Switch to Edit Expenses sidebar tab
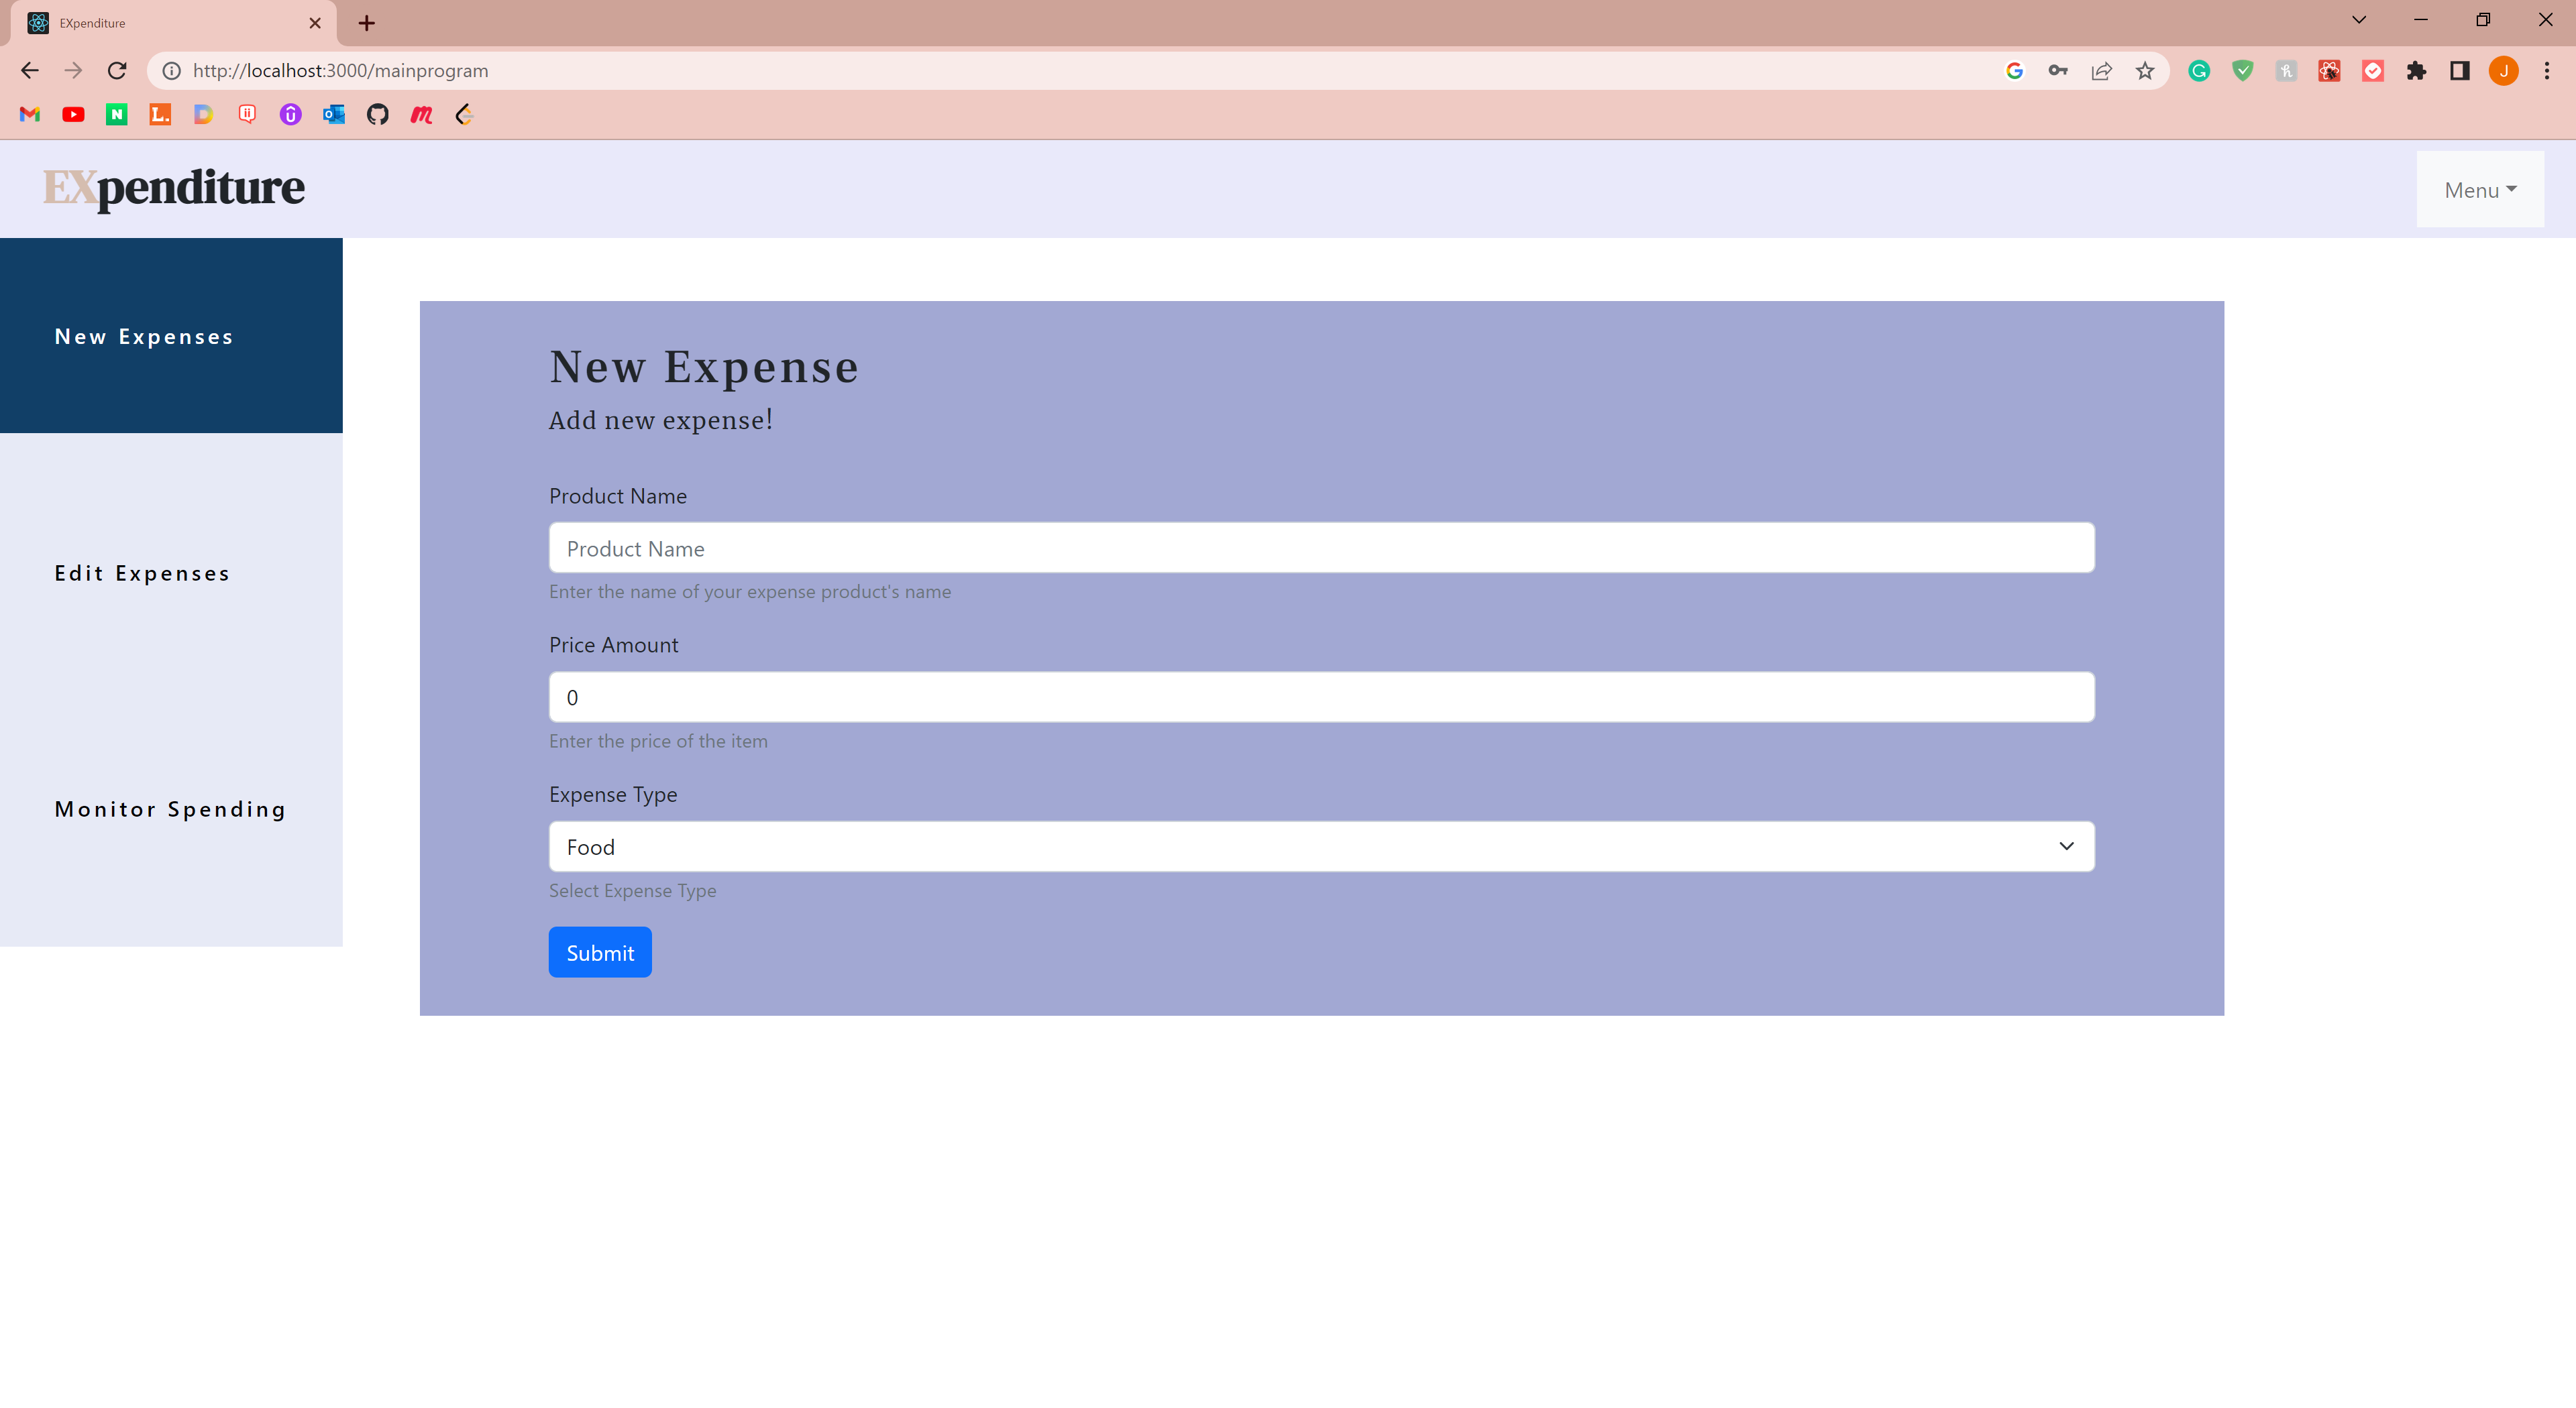 coord(142,574)
